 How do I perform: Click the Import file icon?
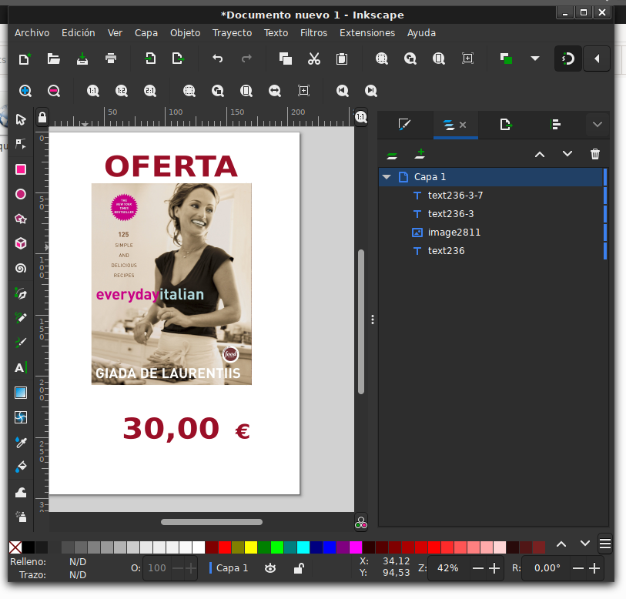point(149,59)
